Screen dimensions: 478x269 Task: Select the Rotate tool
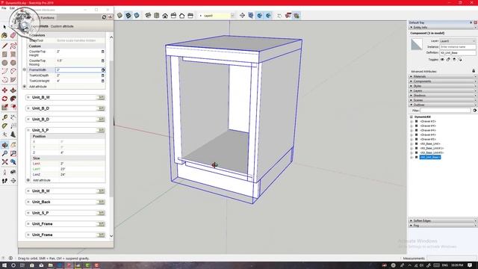[x=4, y=99]
